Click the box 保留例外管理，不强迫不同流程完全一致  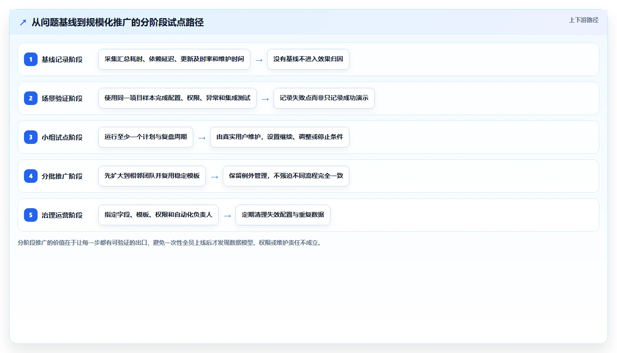coord(286,176)
